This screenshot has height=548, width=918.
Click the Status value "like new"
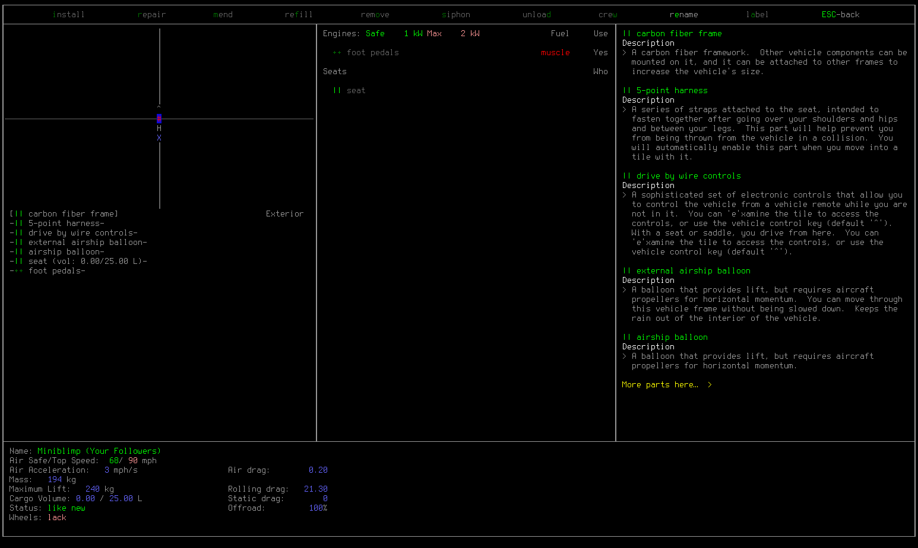pyautogui.click(x=66, y=508)
